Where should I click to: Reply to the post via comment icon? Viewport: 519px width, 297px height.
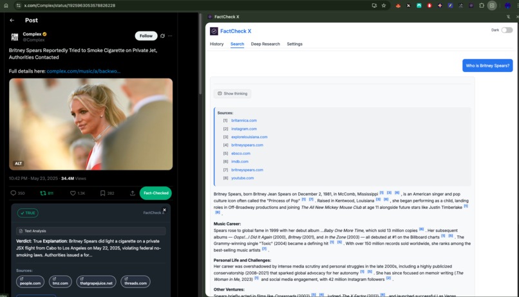[14, 193]
